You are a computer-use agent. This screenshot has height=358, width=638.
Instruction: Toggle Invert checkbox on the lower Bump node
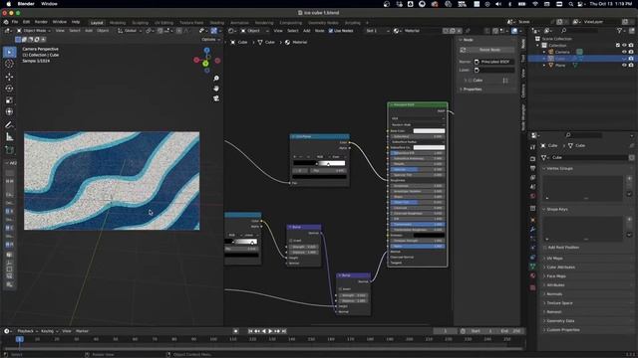[341, 289]
